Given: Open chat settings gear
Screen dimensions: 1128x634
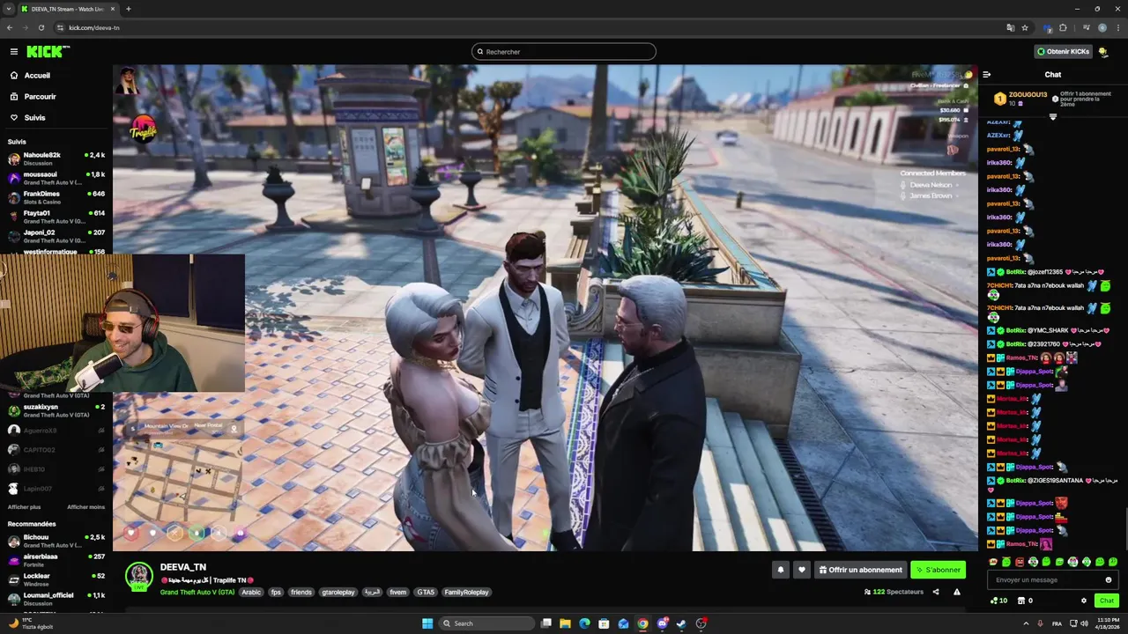Looking at the screenshot, I should [x=1084, y=601].
